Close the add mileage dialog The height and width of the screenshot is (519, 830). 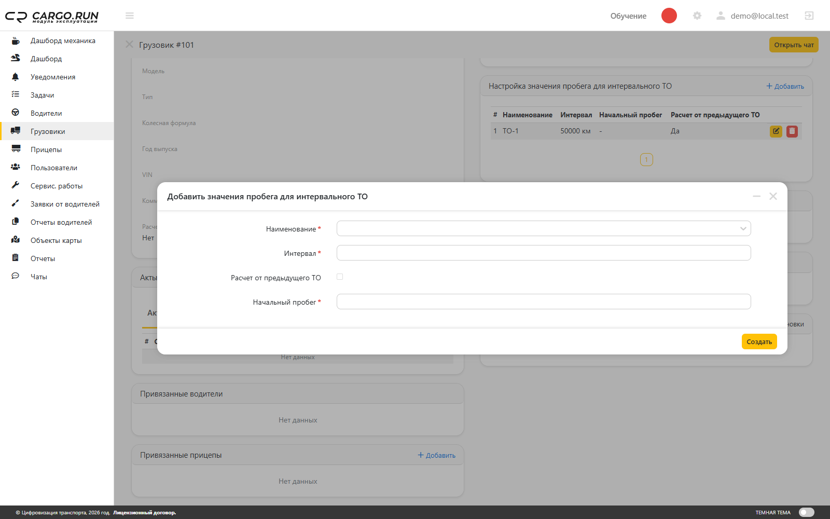(x=773, y=196)
